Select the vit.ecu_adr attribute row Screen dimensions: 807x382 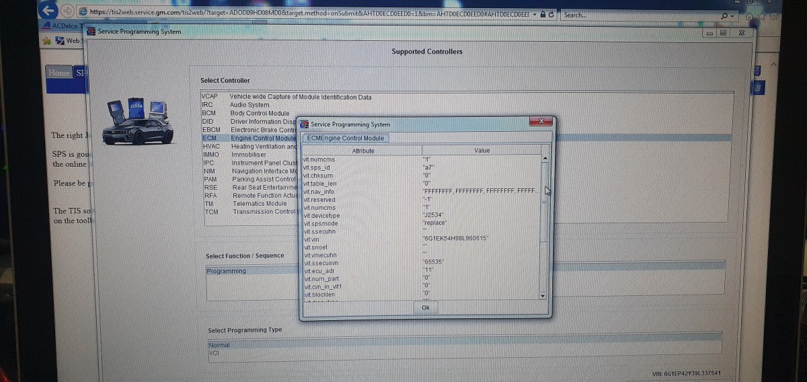click(422, 271)
